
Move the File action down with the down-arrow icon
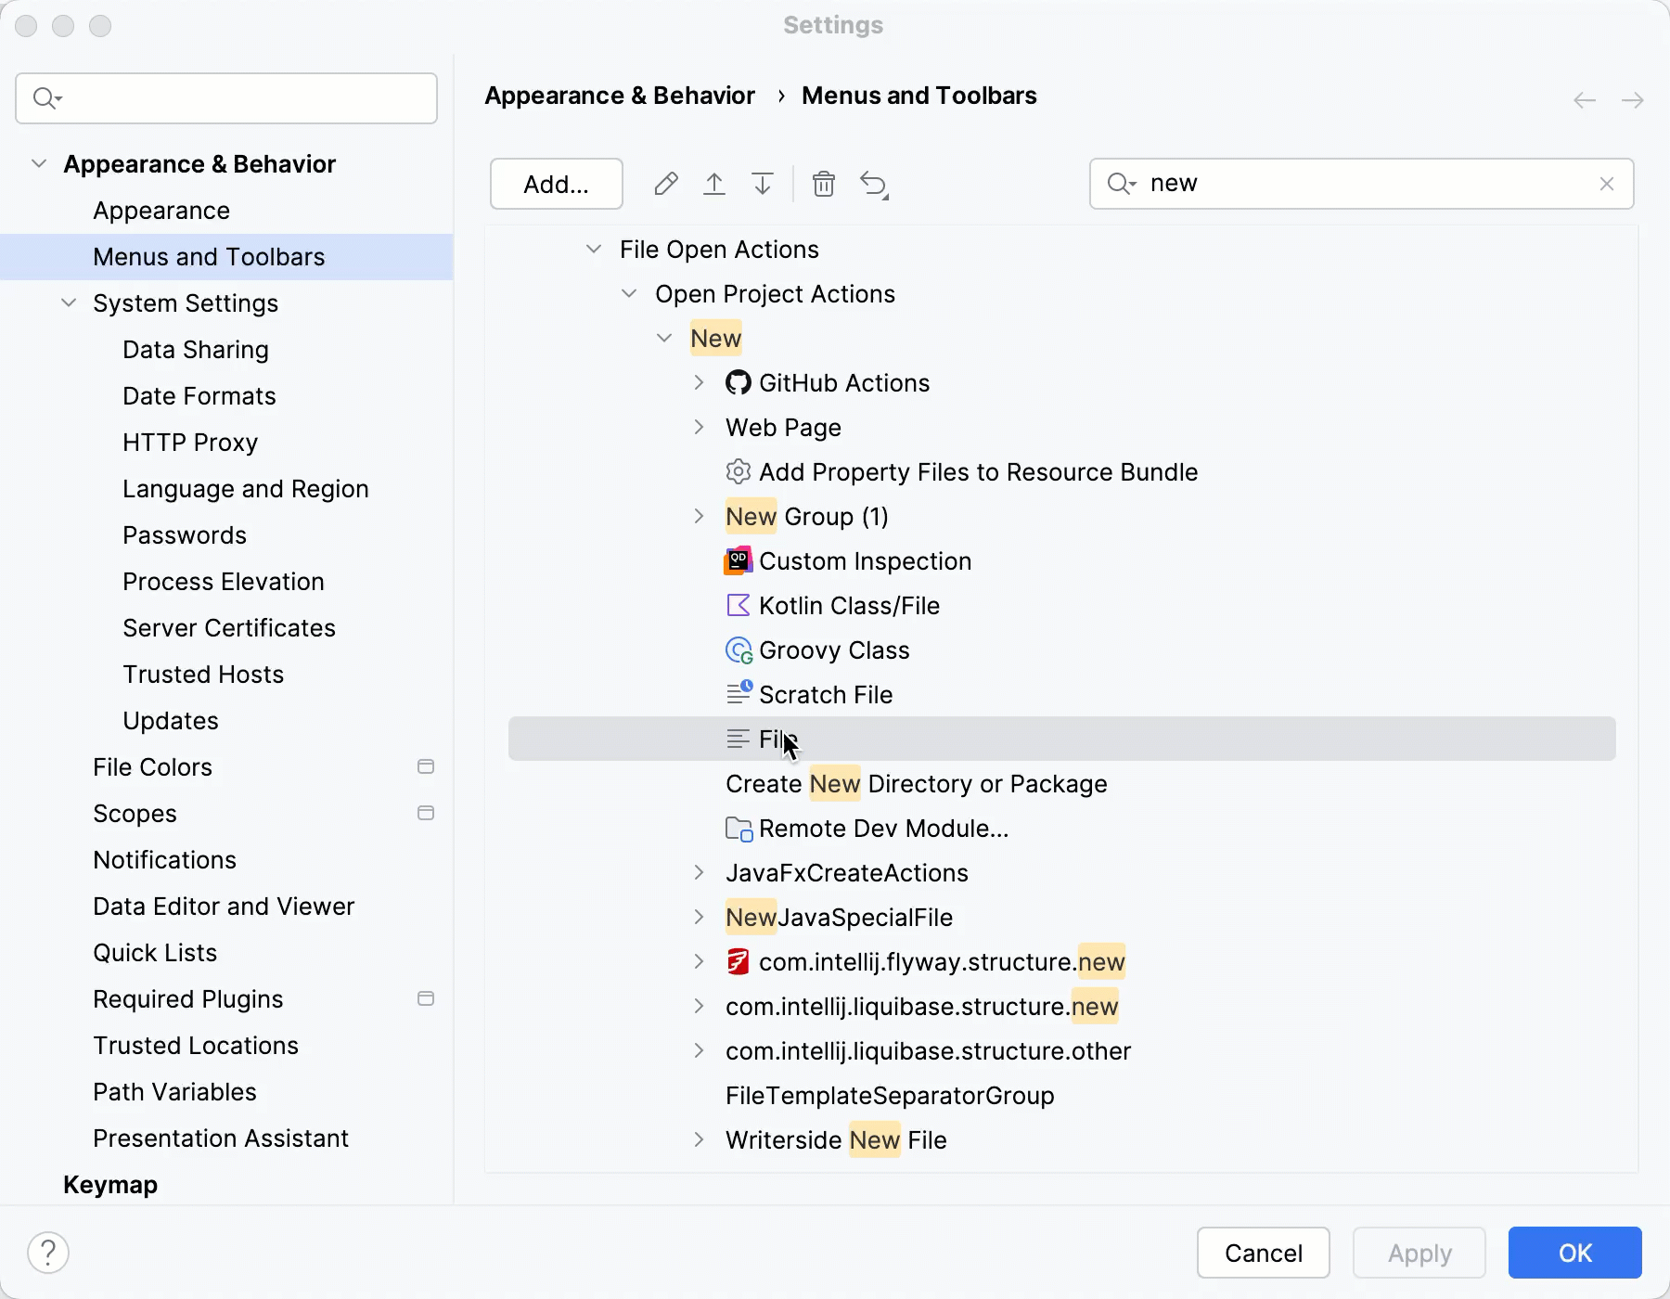pos(762,184)
